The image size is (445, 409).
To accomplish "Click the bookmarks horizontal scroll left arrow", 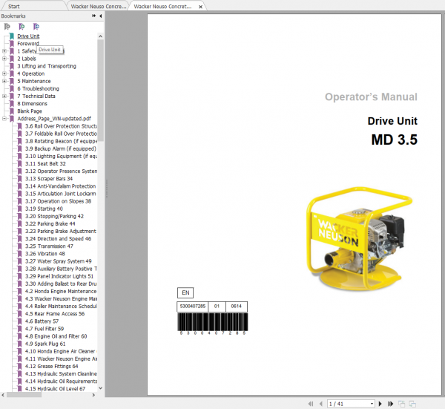I will [3, 395].
